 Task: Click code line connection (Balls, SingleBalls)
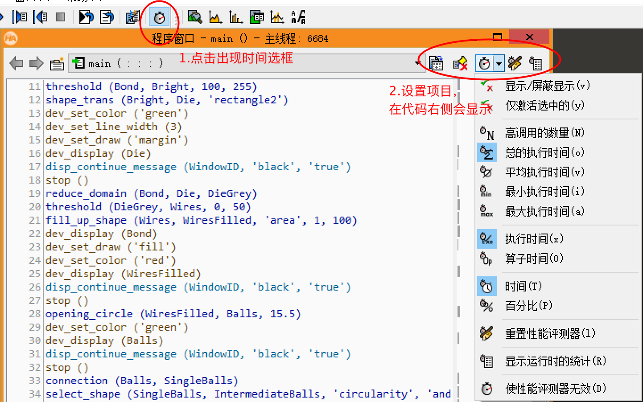pyautogui.click(x=142, y=381)
